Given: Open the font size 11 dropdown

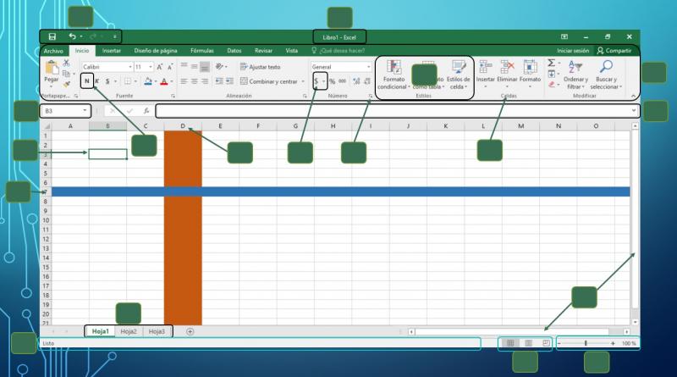Looking at the screenshot, I should coord(151,67).
